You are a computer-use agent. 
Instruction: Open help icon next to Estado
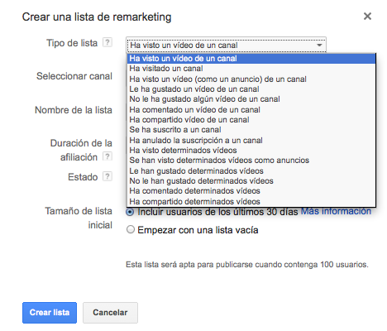pos(107,176)
